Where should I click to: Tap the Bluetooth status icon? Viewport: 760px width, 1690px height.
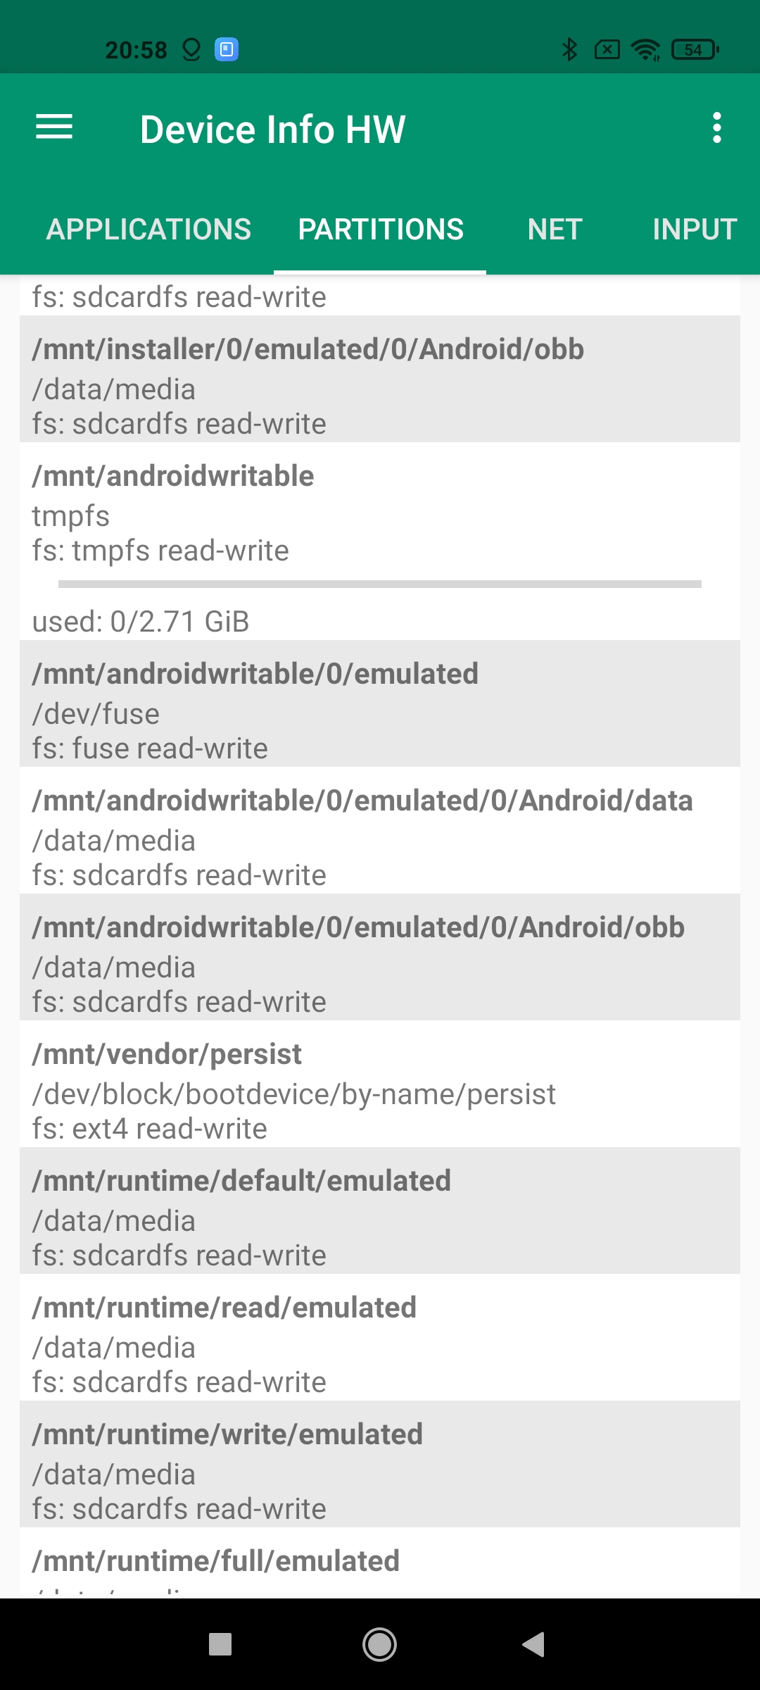click(569, 49)
